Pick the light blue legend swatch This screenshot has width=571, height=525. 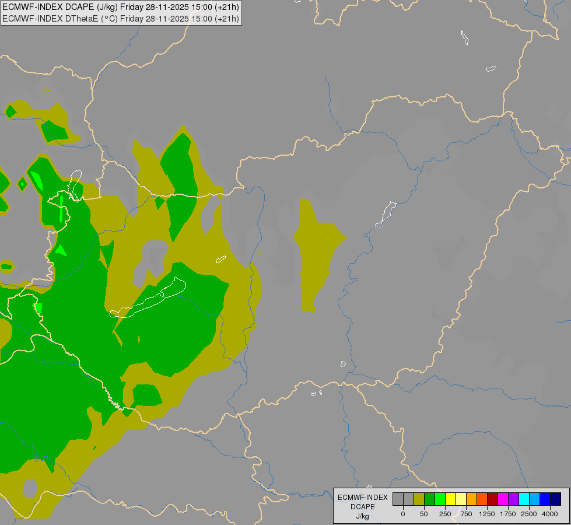tap(535, 499)
